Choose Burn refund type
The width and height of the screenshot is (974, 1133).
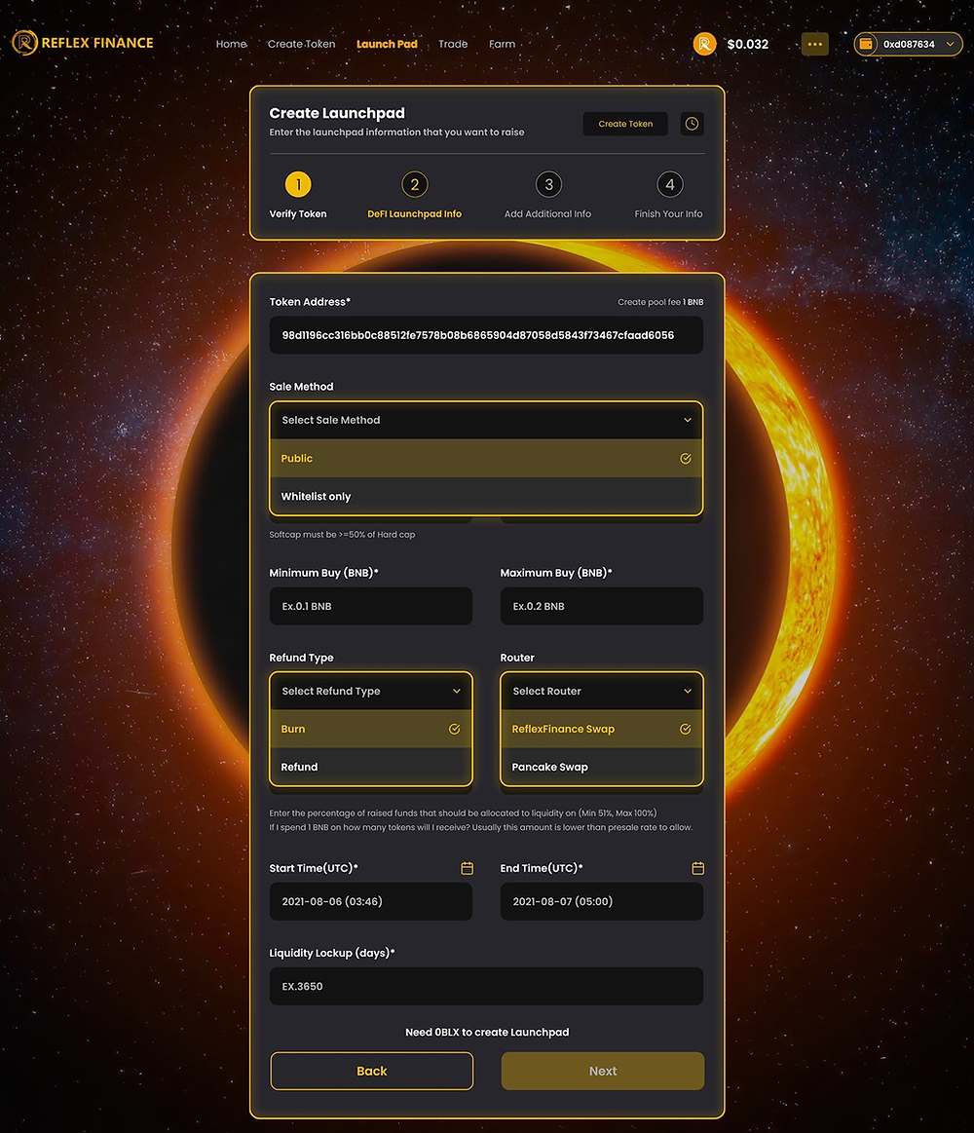[371, 729]
